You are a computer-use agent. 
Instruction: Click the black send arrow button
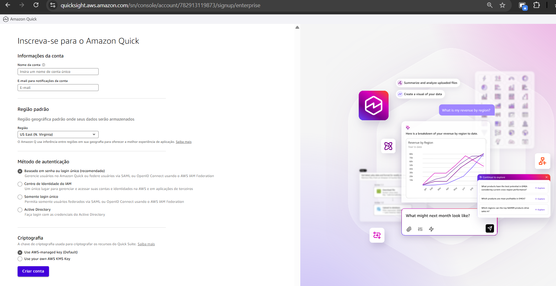pyautogui.click(x=490, y=229)
